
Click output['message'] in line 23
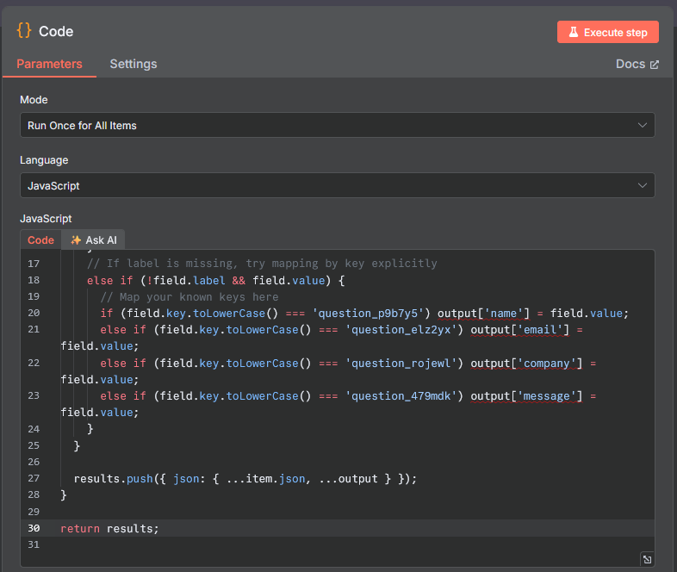[526, 396]
